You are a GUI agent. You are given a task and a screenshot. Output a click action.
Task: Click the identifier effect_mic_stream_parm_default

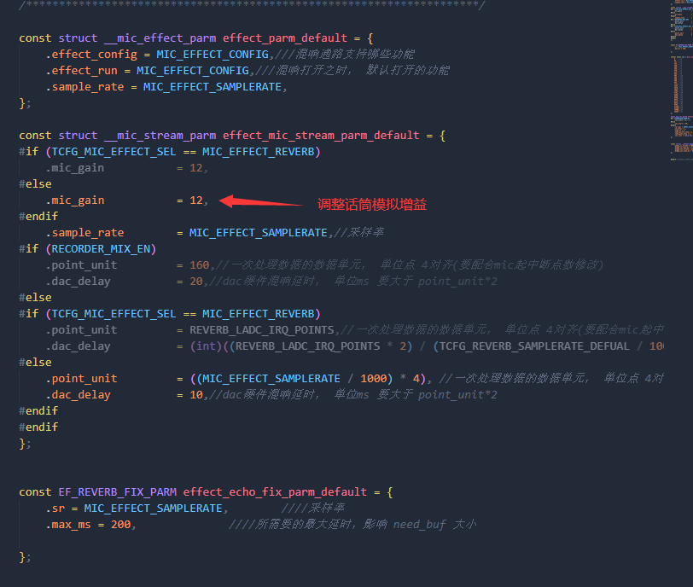pyautogui.click(x=321, y=135)
